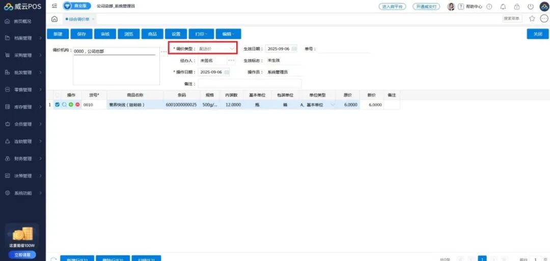Click the 保存 button

pyautogui.click(x=81, y=34)
